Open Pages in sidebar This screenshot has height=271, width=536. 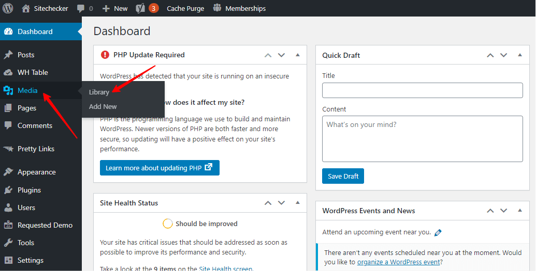[x=41, y=108]
